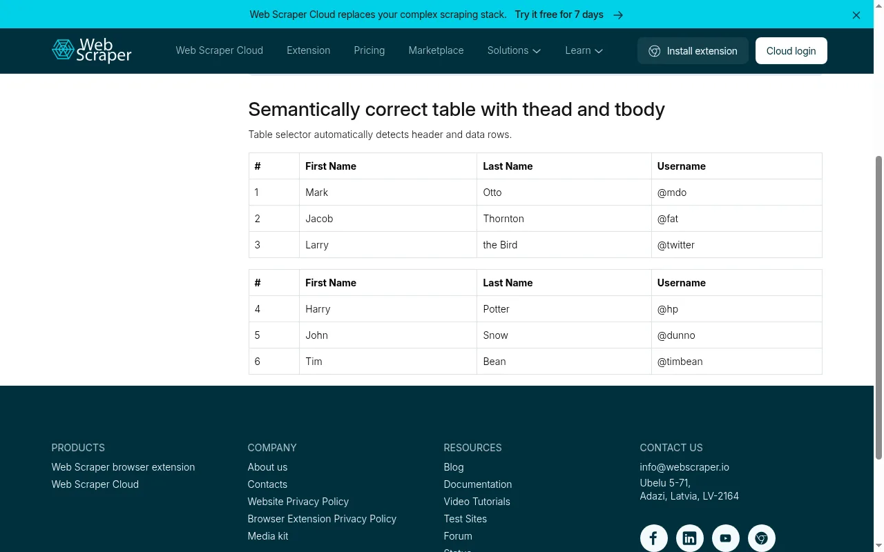Image resolution: width=884 pixels, height=552 pixels.
Task: Expand the Solutions dropdown menu
Action: pyautogui.click(x=514, y=50)
